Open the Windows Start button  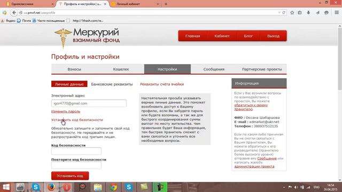tap(6, 187)
